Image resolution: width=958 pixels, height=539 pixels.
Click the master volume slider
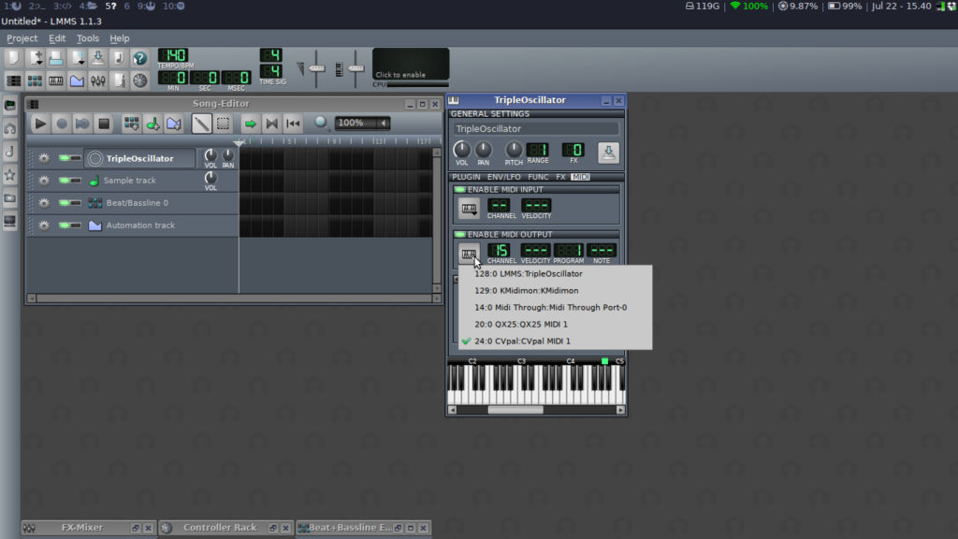(x=316, y=68)
